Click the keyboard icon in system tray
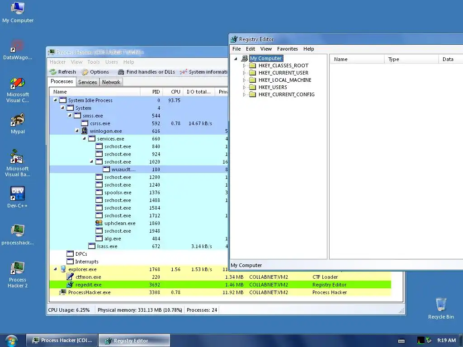Image resolution: width=463 pixels, height=347 pixels. pos(402,341)
